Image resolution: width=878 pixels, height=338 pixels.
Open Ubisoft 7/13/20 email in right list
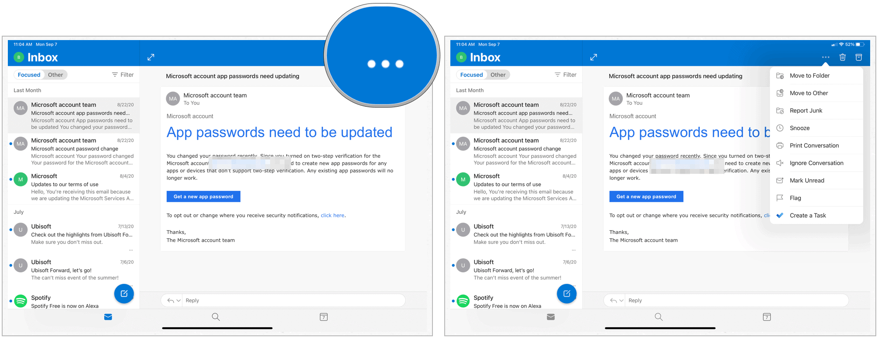(516, 237)
